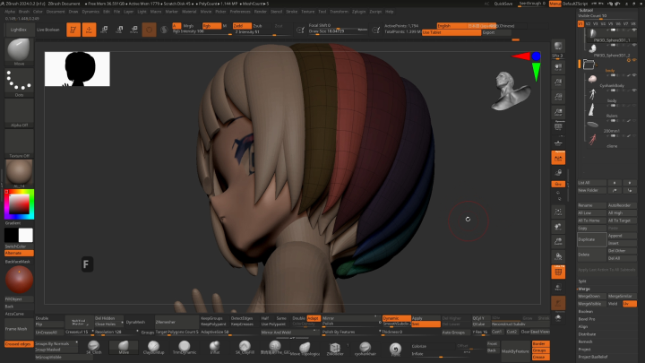Expand the Remesh section
Screen dimensions: 645x363
586,341
